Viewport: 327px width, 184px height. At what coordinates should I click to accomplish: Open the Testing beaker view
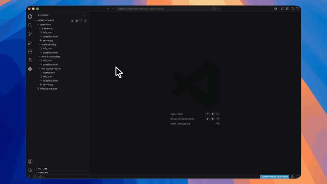click(x=30, y=60)
